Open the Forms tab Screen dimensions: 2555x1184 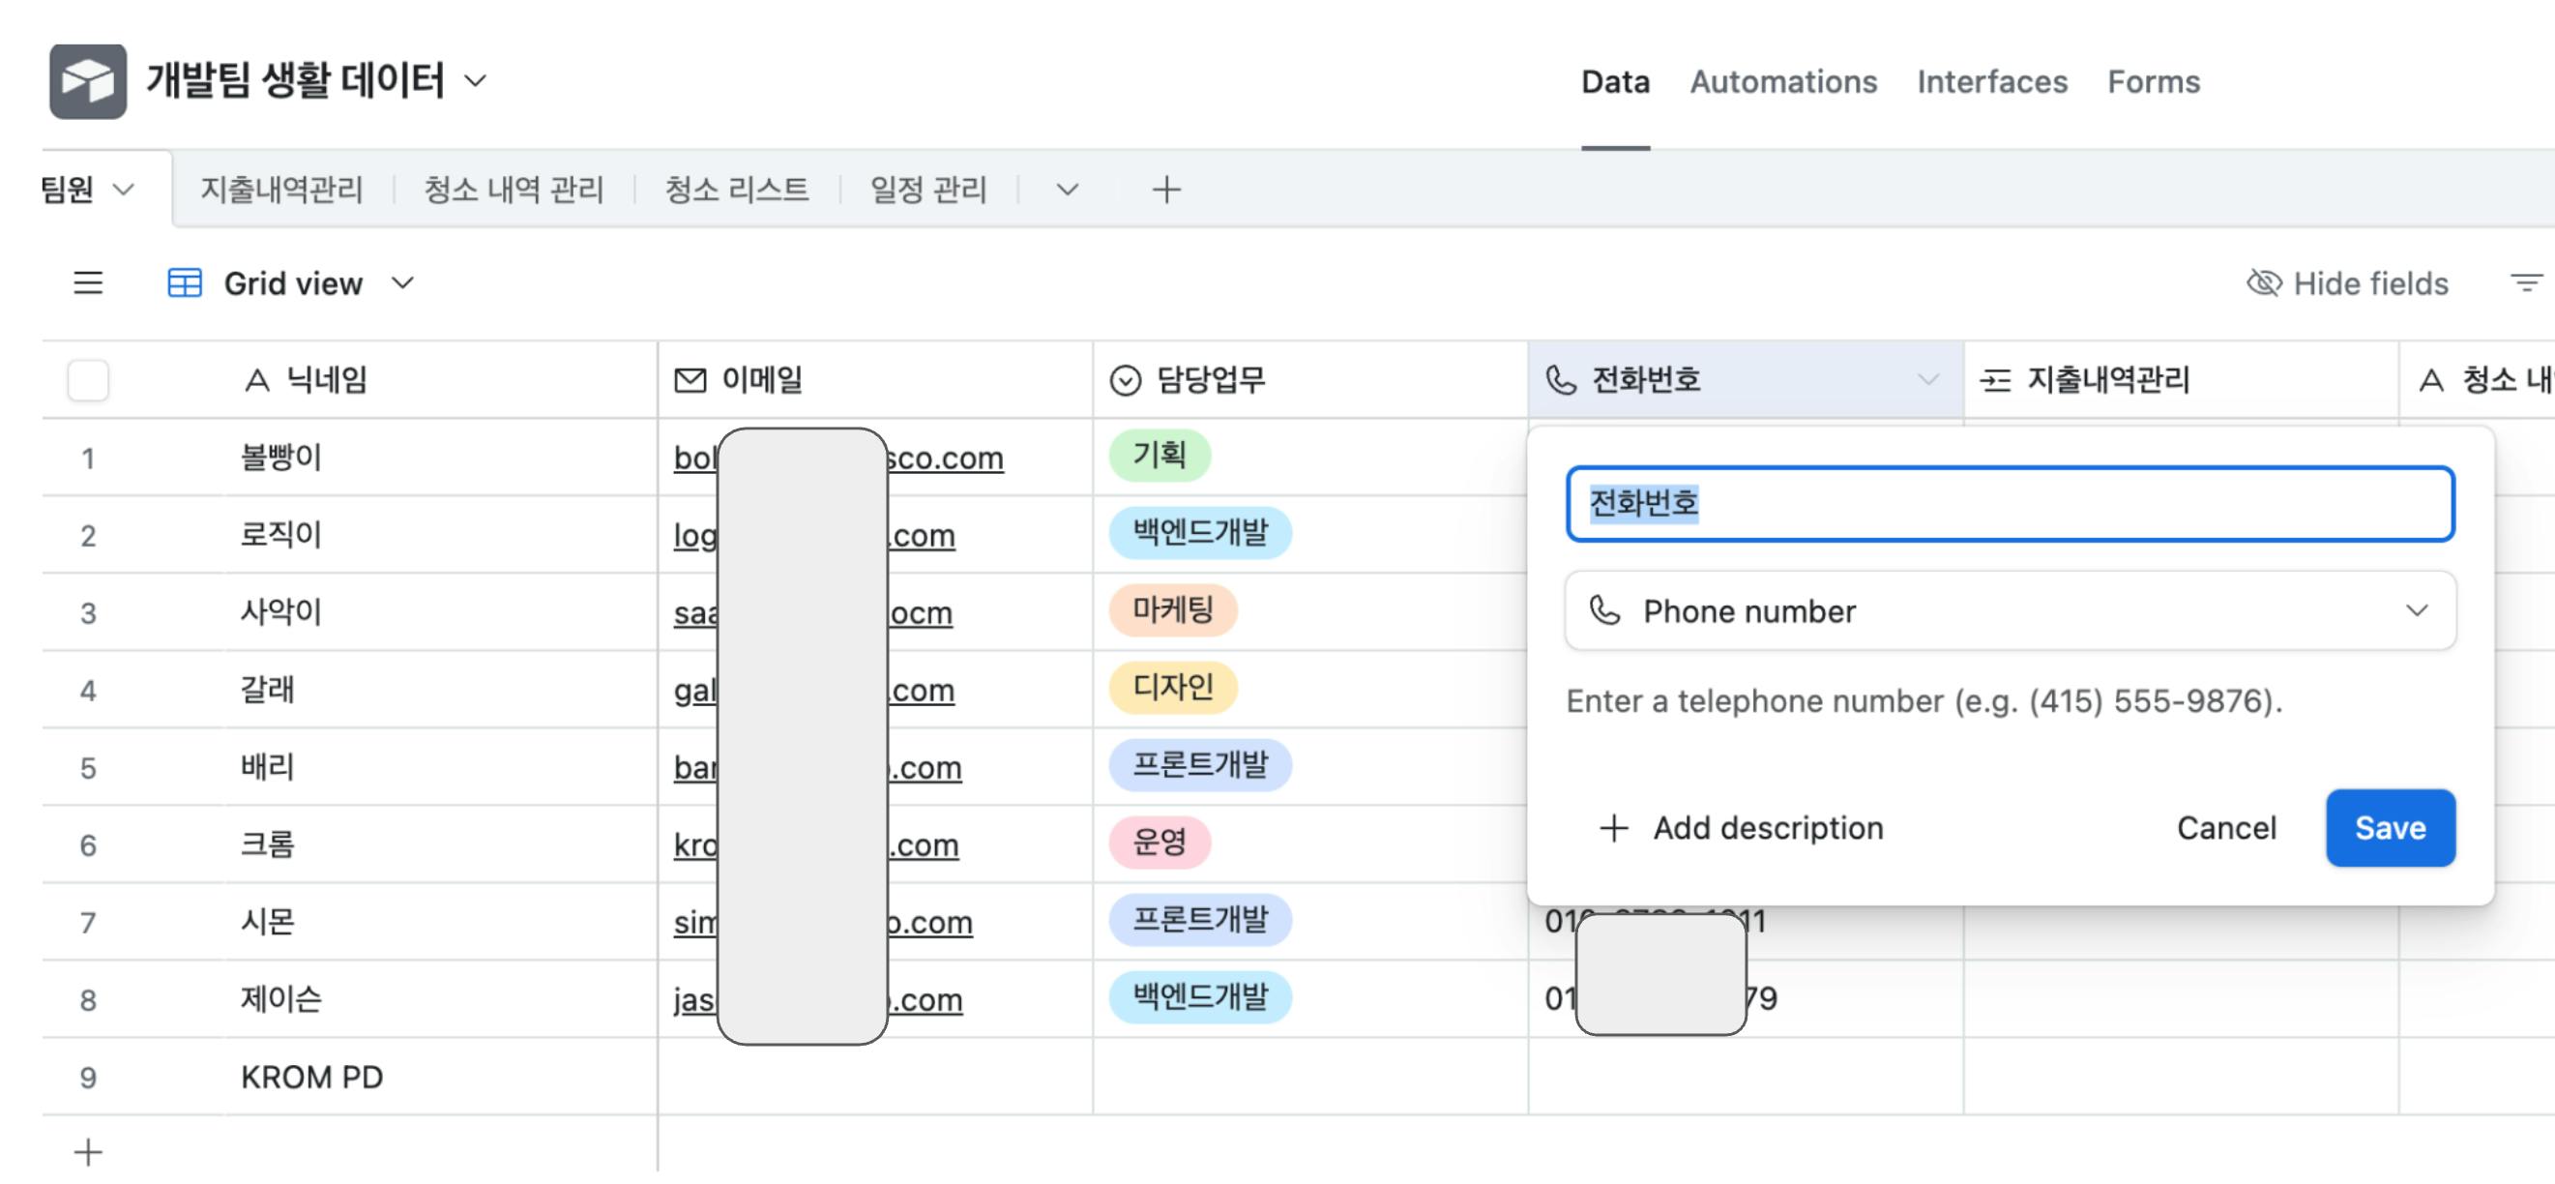coord(2154,82)
